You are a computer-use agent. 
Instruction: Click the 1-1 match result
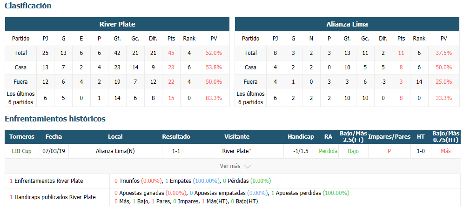[x=176, y=151]
